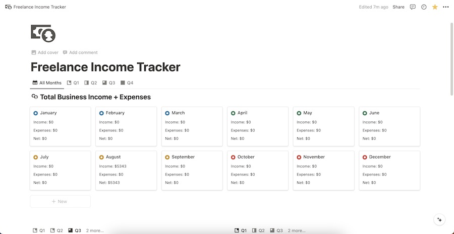Viewport: 454px width, 234px height.
Task: Switch to the Q4 view tab
Action: pyautogui.click(x=127, y=83)
